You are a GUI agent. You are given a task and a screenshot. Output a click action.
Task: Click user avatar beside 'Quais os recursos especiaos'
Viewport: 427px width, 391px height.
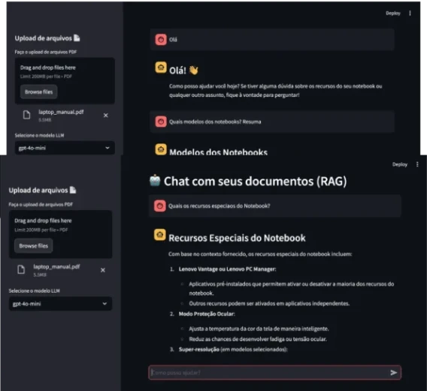[160, 206]
